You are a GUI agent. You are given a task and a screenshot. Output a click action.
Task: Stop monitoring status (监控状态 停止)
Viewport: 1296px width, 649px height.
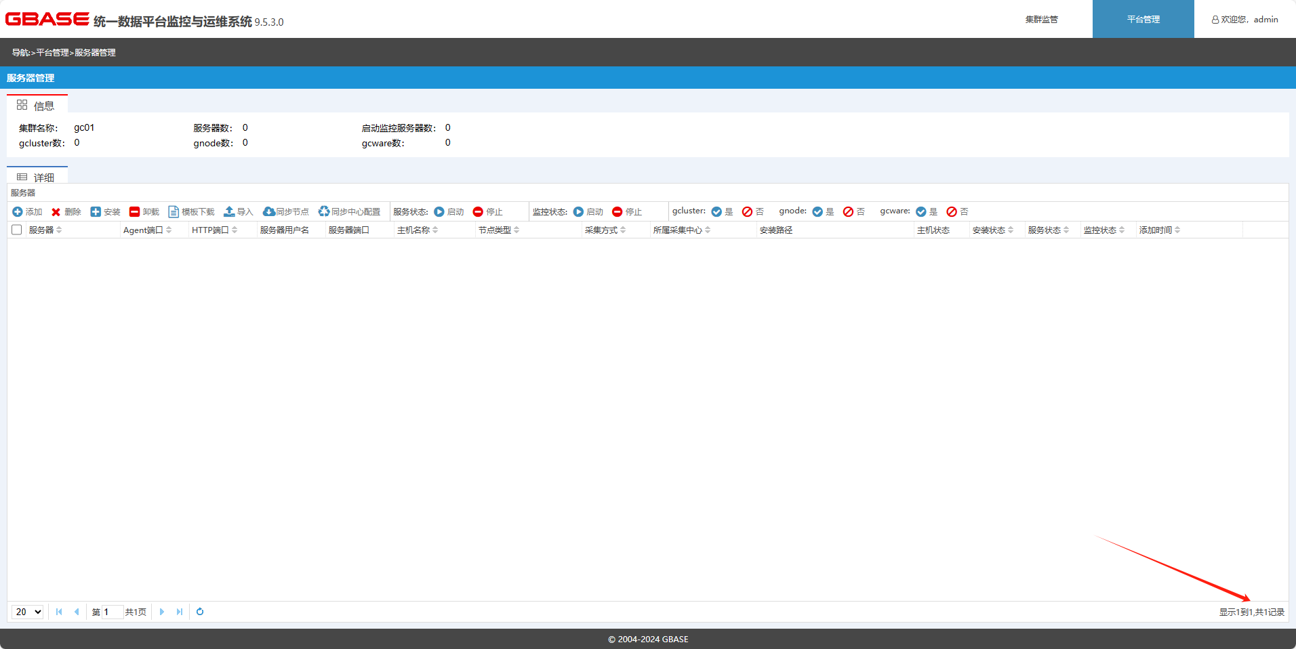(626, 212)
